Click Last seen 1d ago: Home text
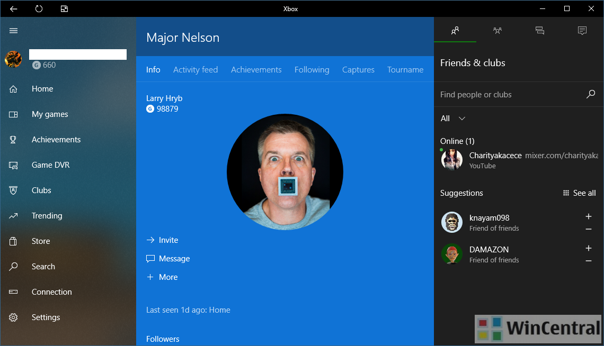The image size is (604, 346). click(188, 310)
